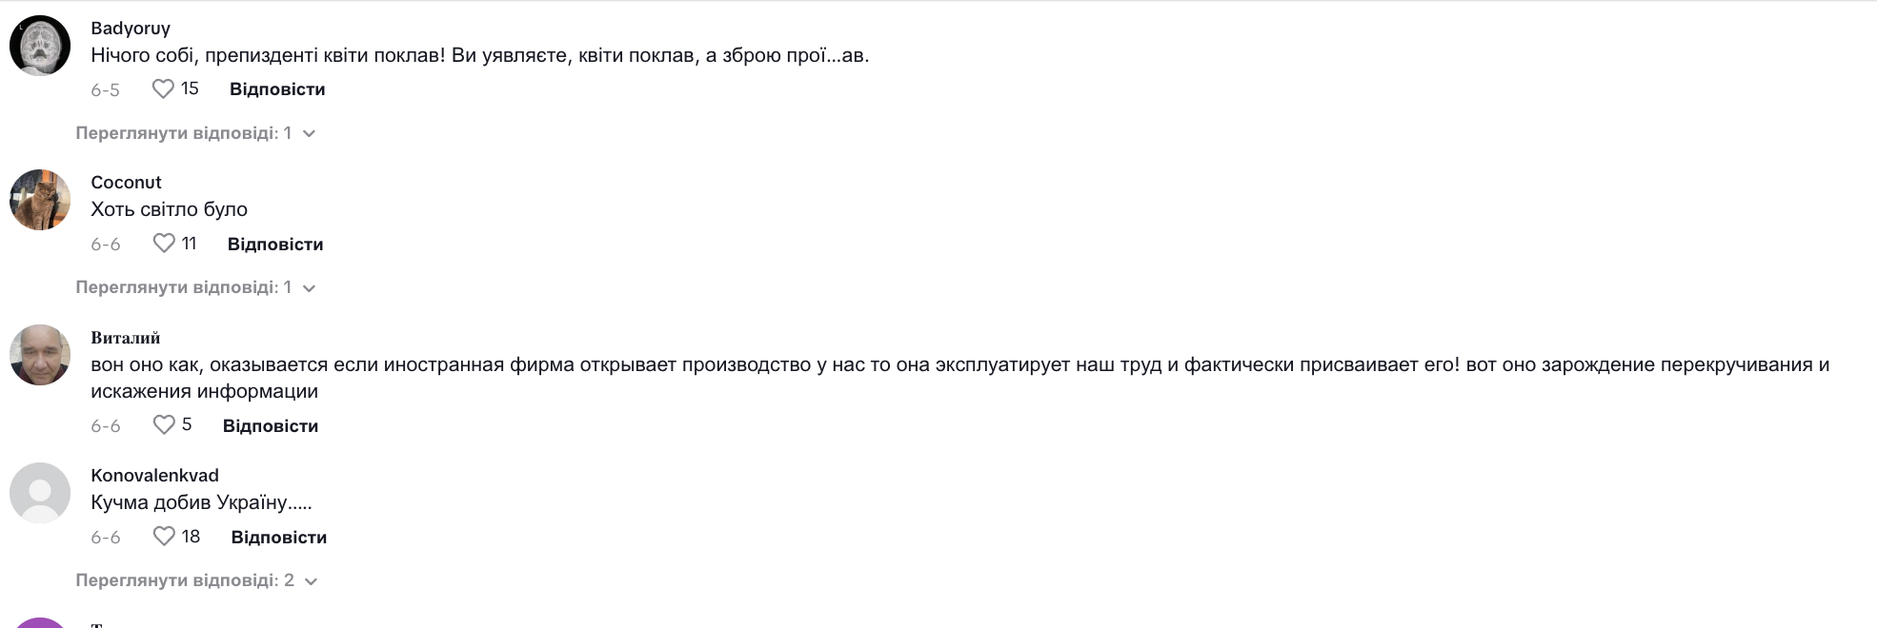Viewport: 1877px width, 628px height.
Task: Open the Coconut username link
Action: point(126,183)
